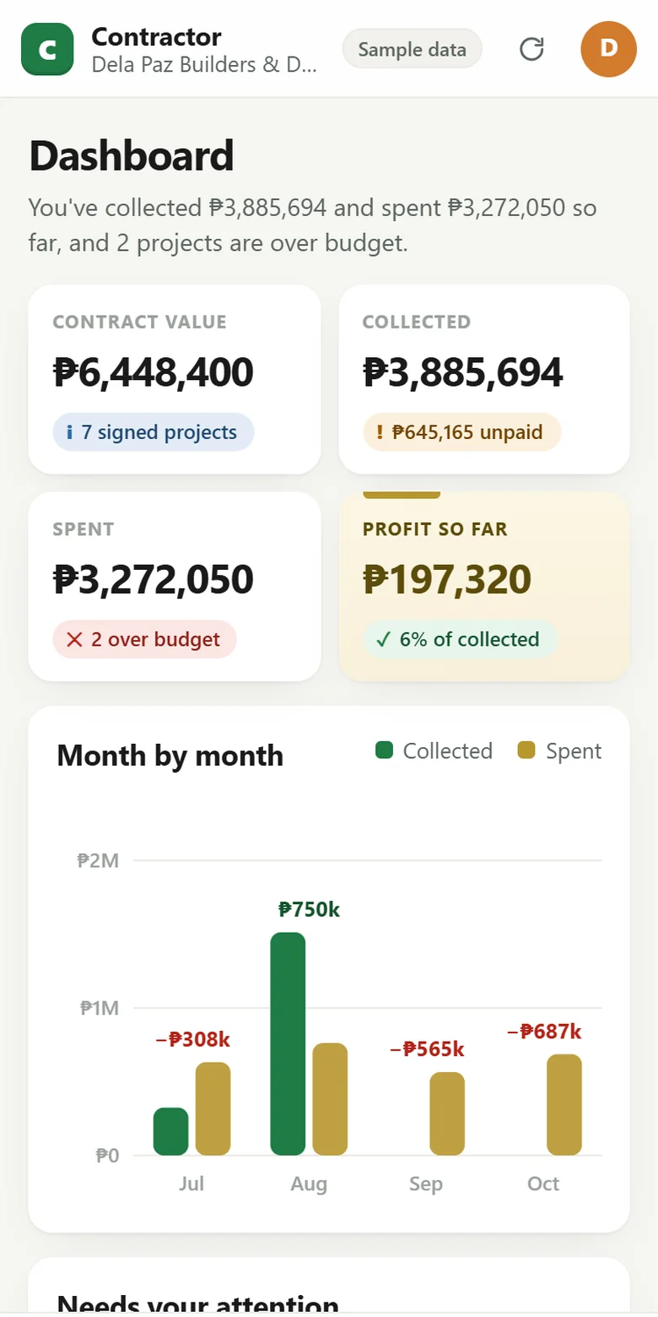Click the ₱2M axis label
The height and width of the screenshot is (1317, 658).
[98, 860]
